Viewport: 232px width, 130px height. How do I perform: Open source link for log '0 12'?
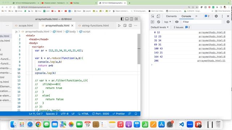(x=212, y=32)
